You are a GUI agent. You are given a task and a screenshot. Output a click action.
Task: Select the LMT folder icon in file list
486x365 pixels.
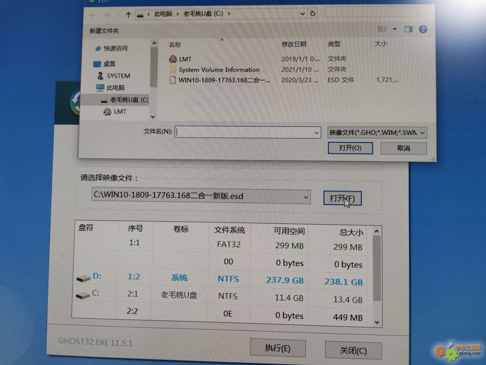click(x=173, y=59)
